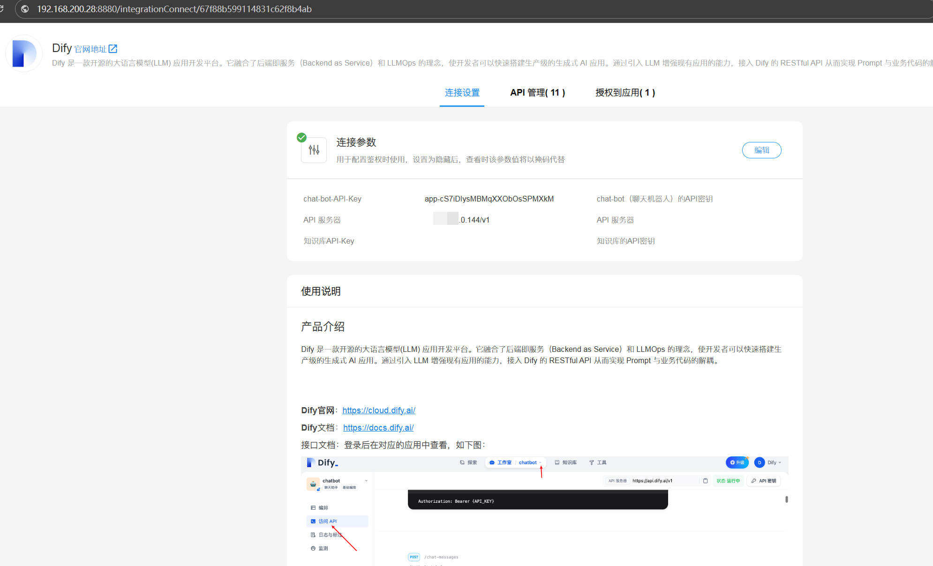This screenshot has height=566, width=933.
Task: Click the 升级 upgrade badge in embedded screenshot
Action: (x=737, y=462)
